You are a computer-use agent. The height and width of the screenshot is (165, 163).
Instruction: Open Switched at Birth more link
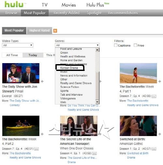[138, 153]
